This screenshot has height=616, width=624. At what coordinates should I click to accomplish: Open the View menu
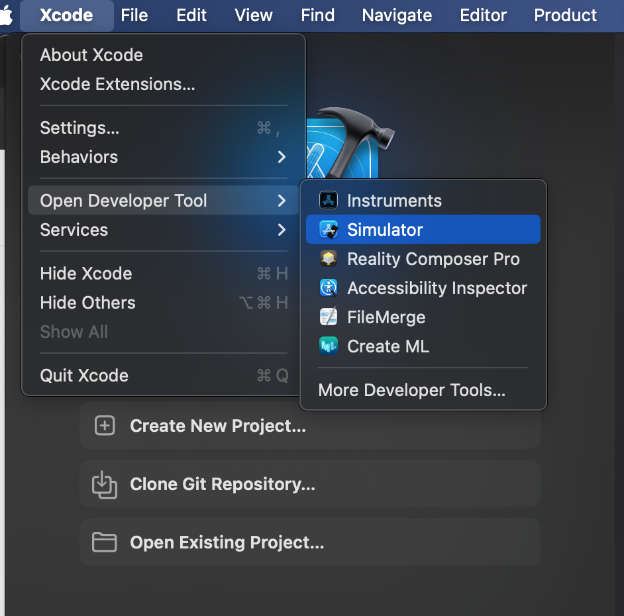(x=254, y=15)
